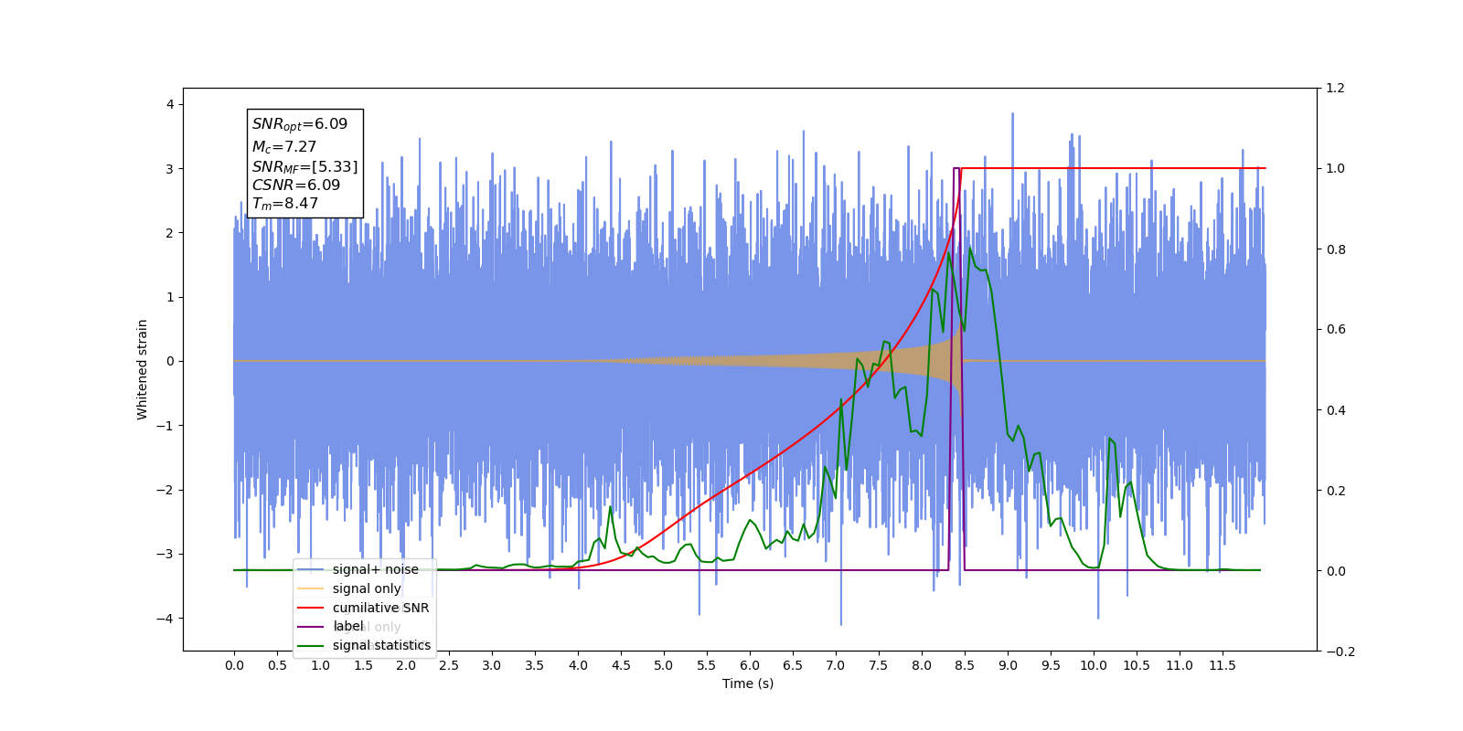This screenshot has height=731, width=1463.
Task: Click the right y-axis tick label 0.4
Action: (1335, 410)
